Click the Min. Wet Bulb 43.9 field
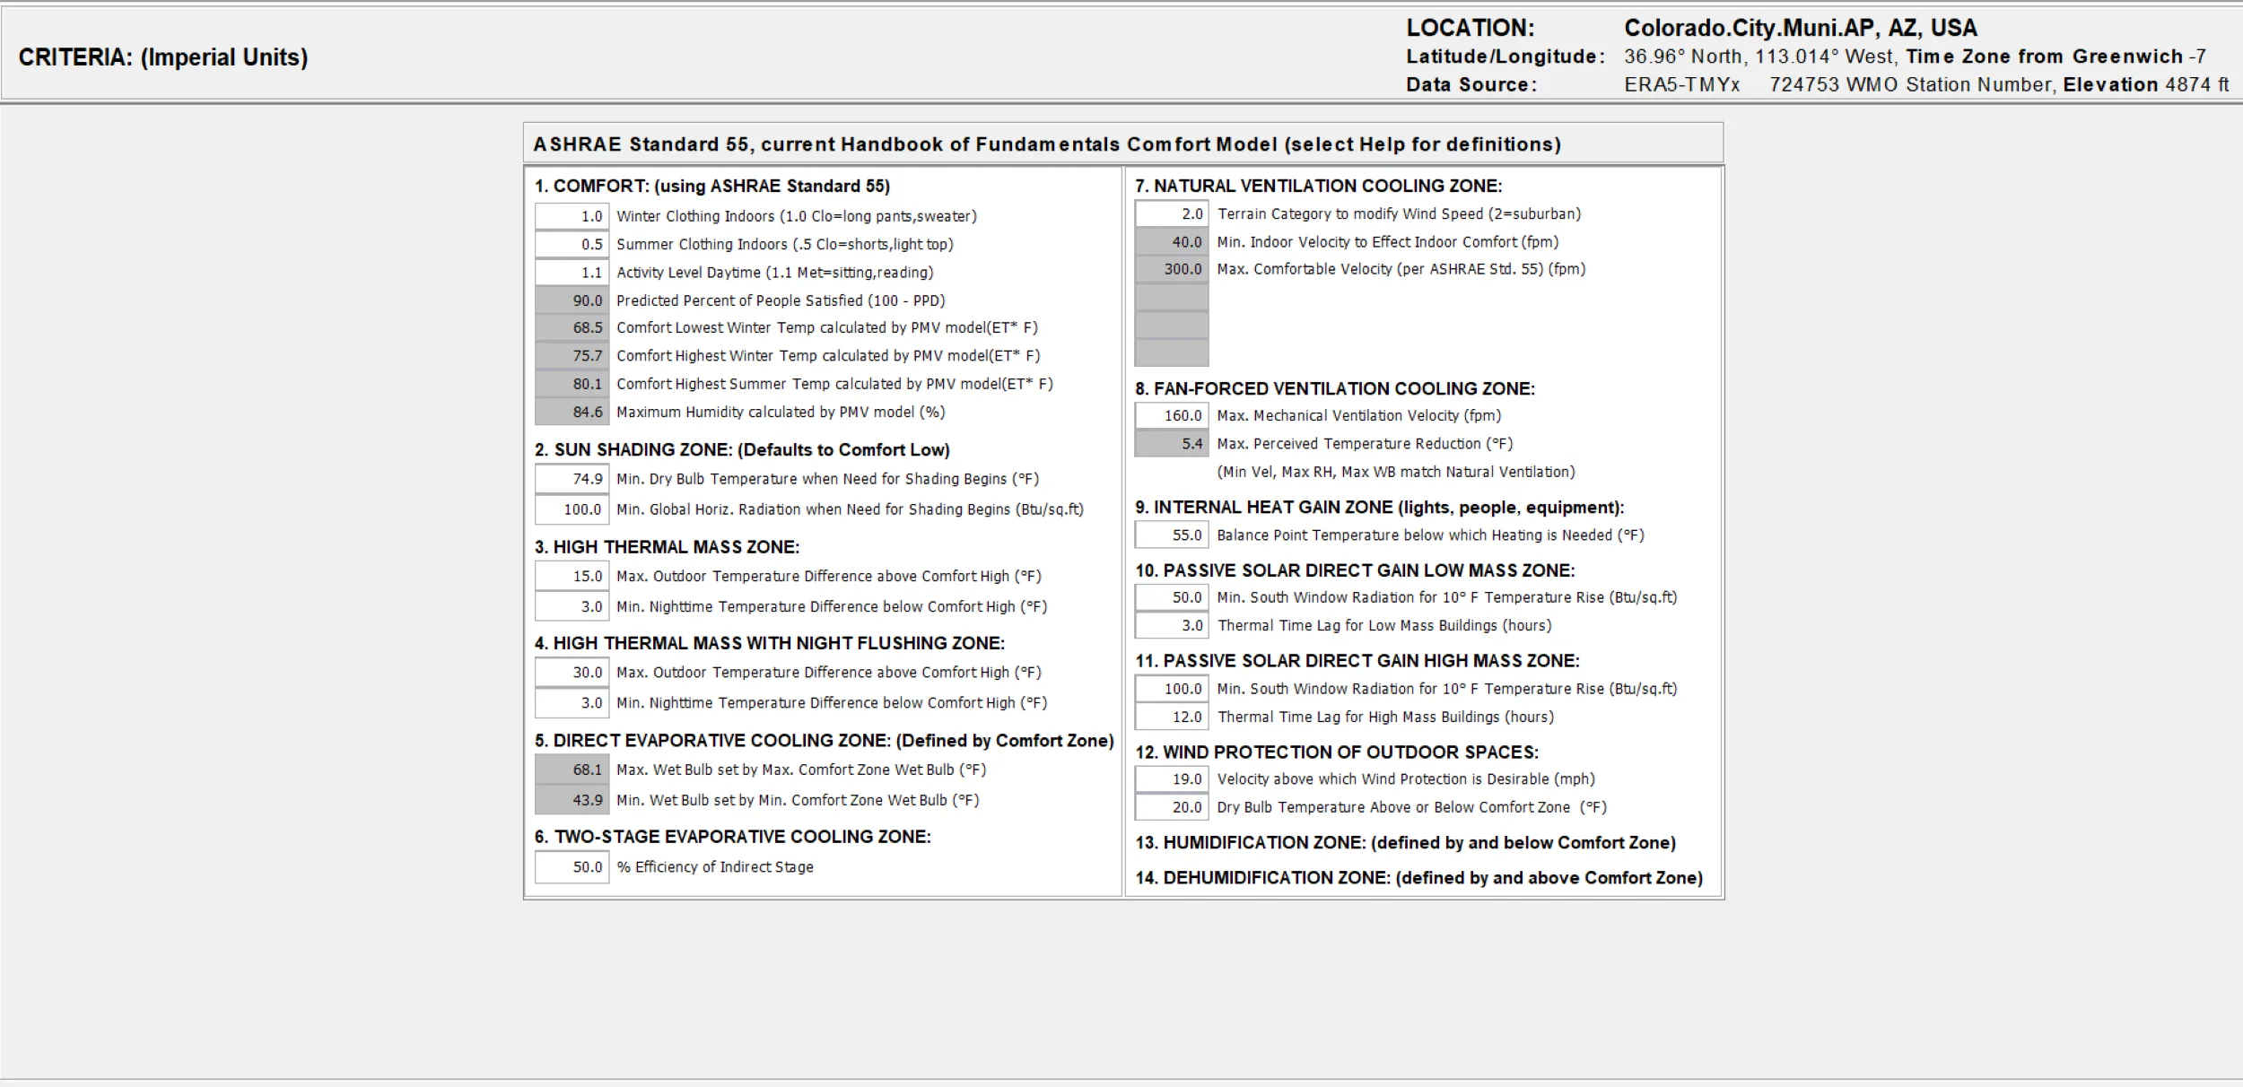The width and height of the screenshot is (2243, 1087). click(x=572, y=800)
